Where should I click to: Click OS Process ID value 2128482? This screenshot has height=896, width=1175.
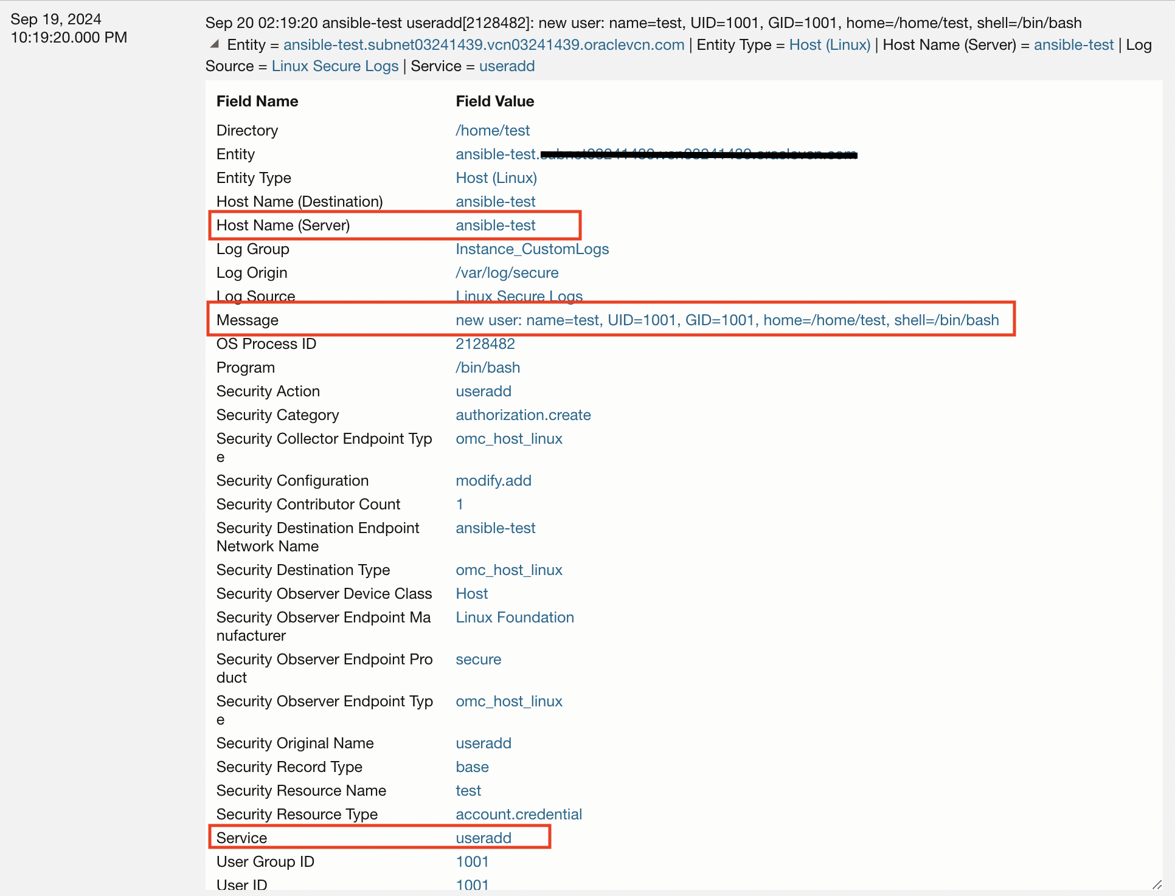485,344
